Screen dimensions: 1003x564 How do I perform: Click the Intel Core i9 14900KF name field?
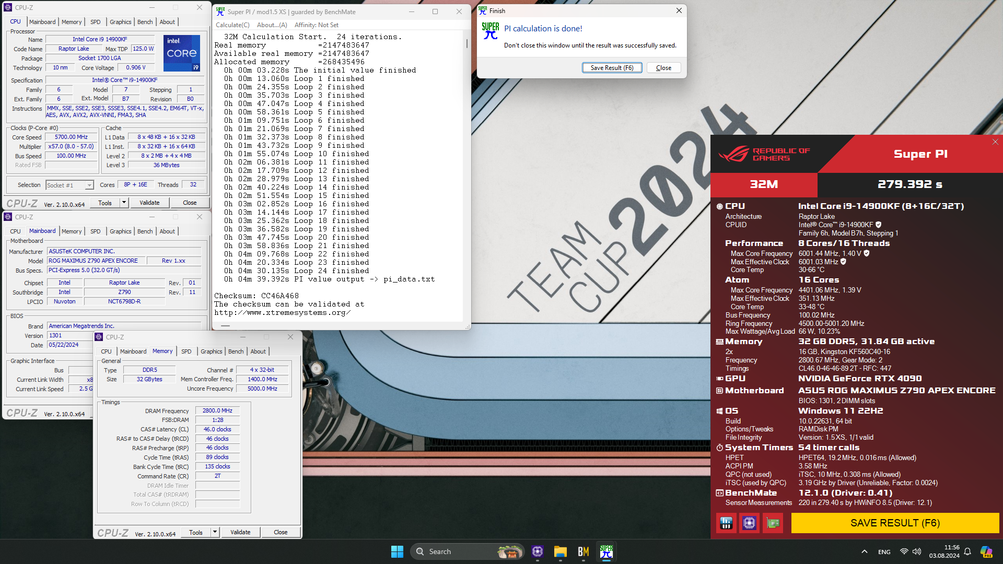pyautogui.click(x=100, y=39)
